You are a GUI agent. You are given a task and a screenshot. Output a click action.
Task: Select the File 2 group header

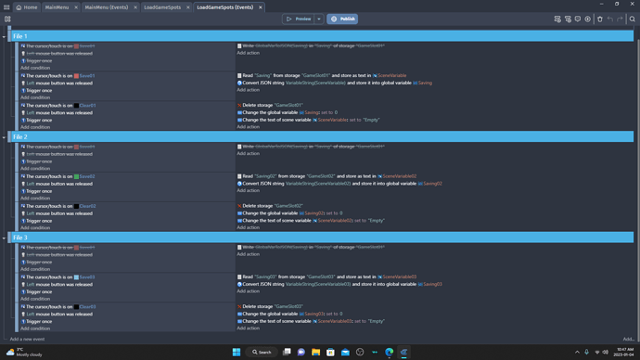coord(323,136)
